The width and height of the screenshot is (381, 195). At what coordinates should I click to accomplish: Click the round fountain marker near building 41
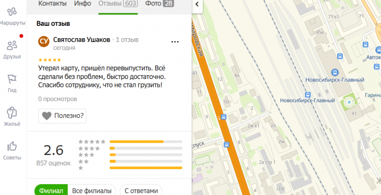[x=349, y=102]
